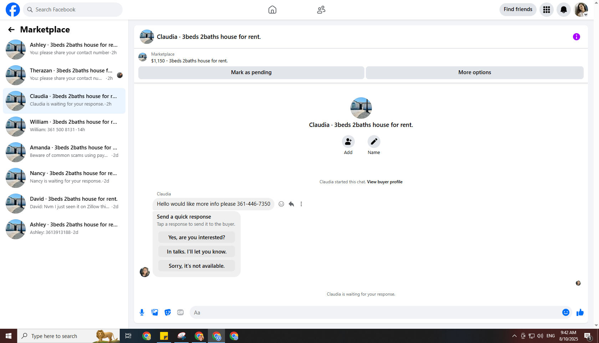Open the David conversation about Zillow
Screen dimensions: 599x343
tap(64, 204)
